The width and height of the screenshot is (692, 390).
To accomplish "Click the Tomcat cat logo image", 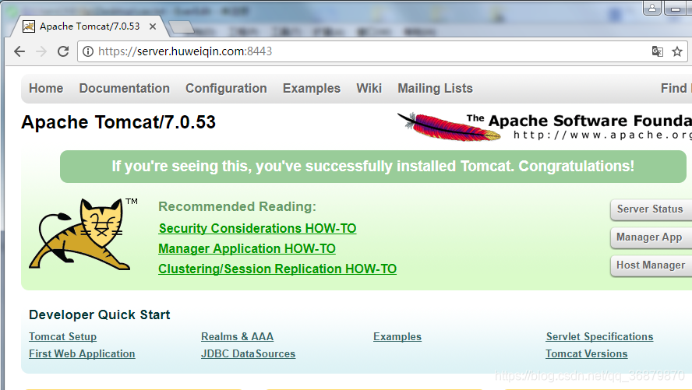I will [83, 234].
